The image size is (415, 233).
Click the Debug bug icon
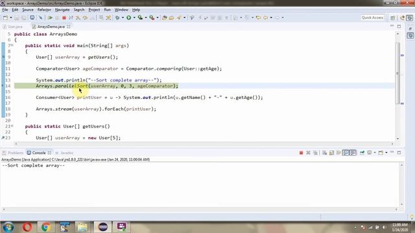pos(117,17)
